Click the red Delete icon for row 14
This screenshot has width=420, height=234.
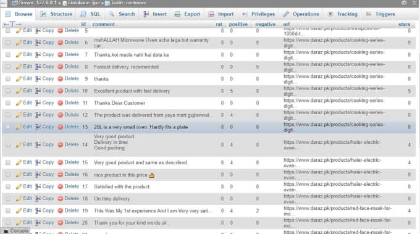tap(61, 145)
